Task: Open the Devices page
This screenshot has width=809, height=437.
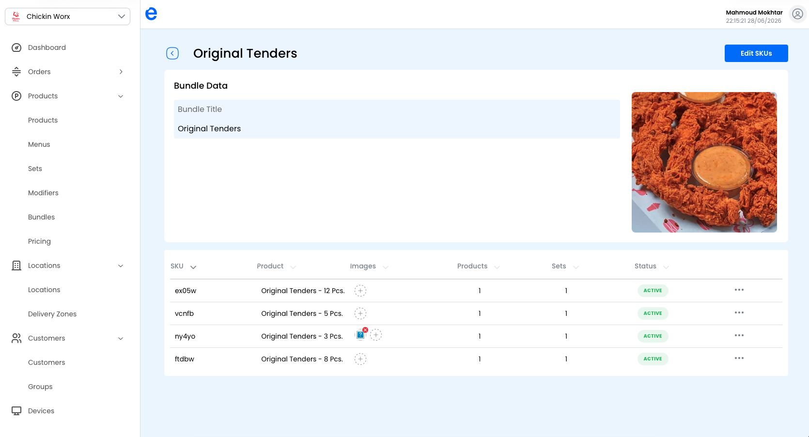Action: click(41, 411)
